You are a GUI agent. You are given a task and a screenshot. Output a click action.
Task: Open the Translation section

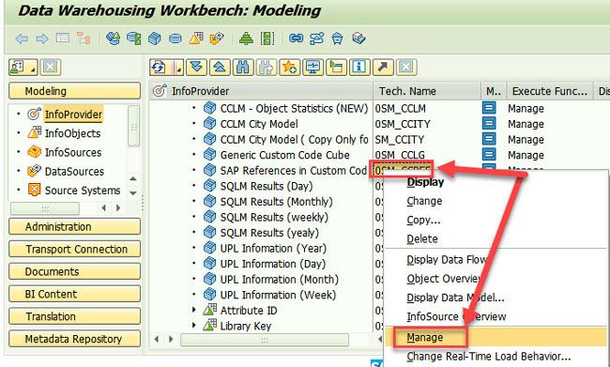click(x=74, y=316)
